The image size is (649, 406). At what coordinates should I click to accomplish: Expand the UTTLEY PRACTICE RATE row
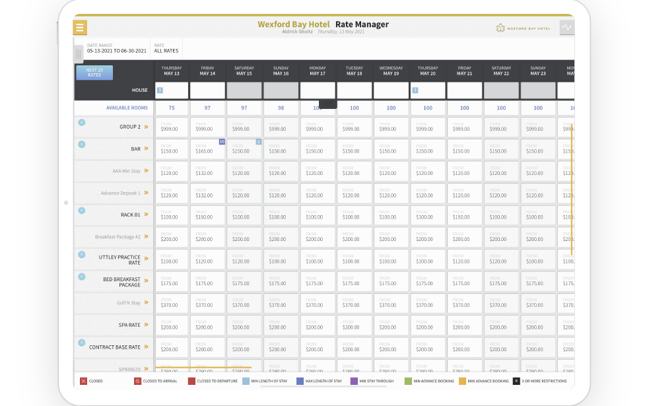click(146, 259)
